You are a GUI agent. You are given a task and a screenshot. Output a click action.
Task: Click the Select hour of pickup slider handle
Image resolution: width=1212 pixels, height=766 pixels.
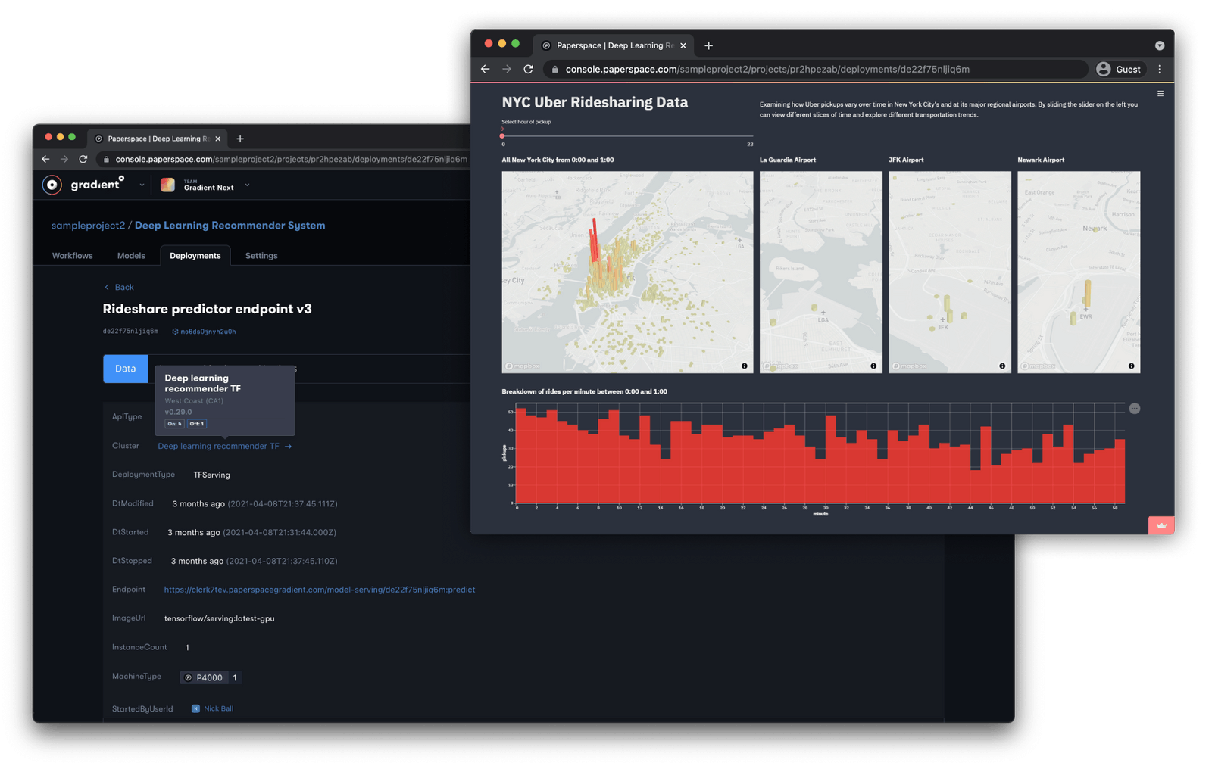pyautogui.click(x=502, y=135)
